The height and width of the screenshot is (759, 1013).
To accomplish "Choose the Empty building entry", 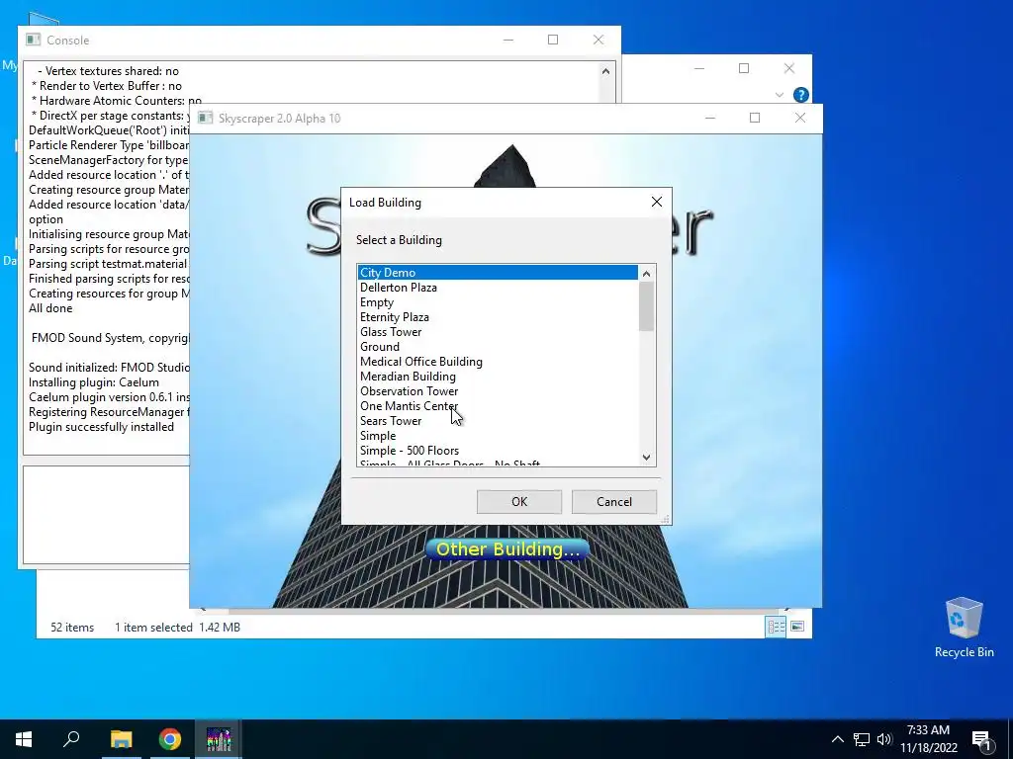I will click(x=498, y=302).
